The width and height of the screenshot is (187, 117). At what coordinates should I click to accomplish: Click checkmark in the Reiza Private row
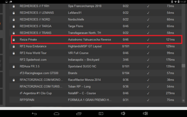click(x=148, y=40)
